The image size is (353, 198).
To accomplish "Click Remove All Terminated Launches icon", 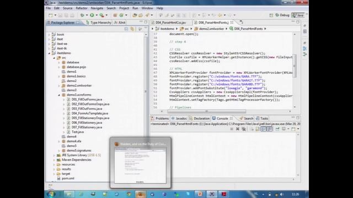I will 243,129.
